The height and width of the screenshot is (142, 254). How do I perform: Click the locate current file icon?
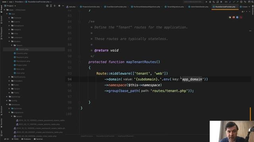tap(47, 6)
